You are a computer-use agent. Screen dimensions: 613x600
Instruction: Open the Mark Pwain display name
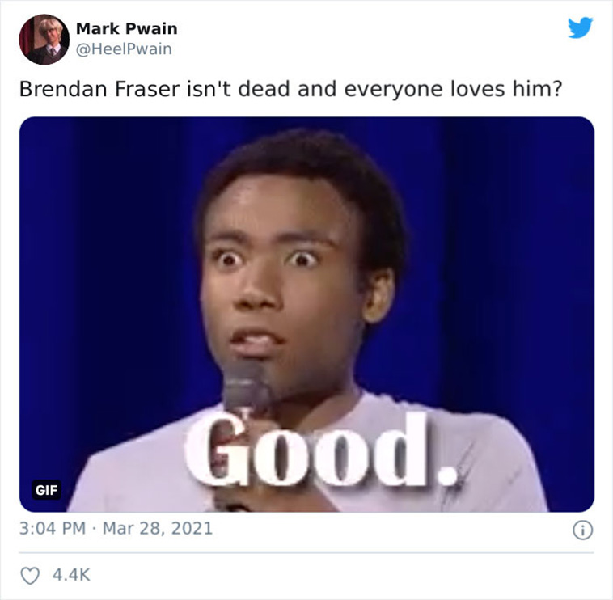(127, 28)
